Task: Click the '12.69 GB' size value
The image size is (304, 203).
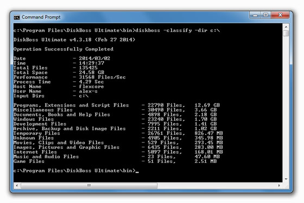Action: pos(207,105)
